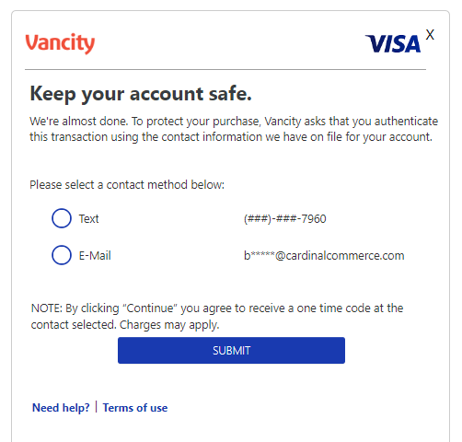Click the "E-Mail" option label

click(95, 255)
